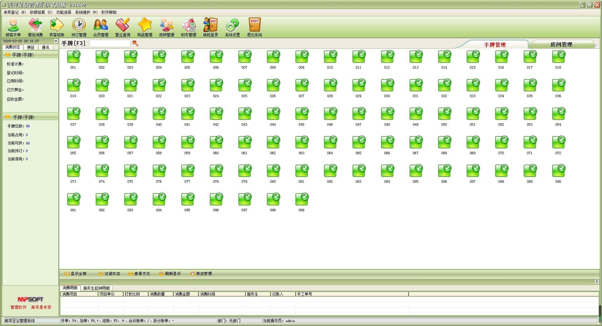Open the 收银结算 menu

(x=41, y=12)
